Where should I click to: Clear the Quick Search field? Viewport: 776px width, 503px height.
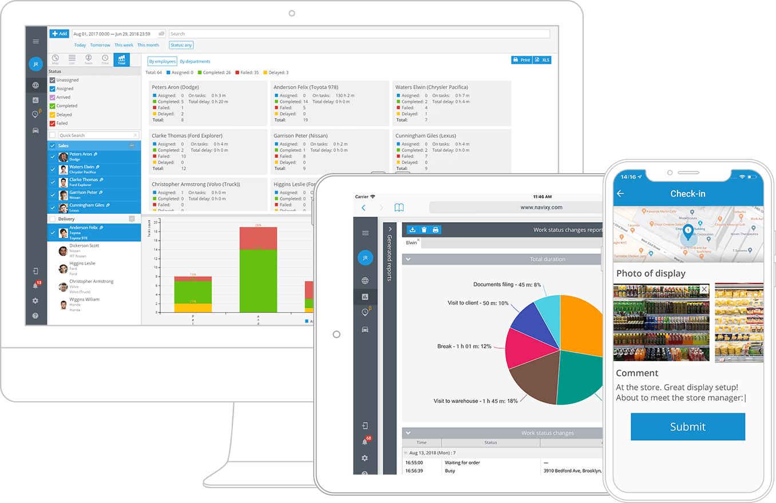coord(136,135)
